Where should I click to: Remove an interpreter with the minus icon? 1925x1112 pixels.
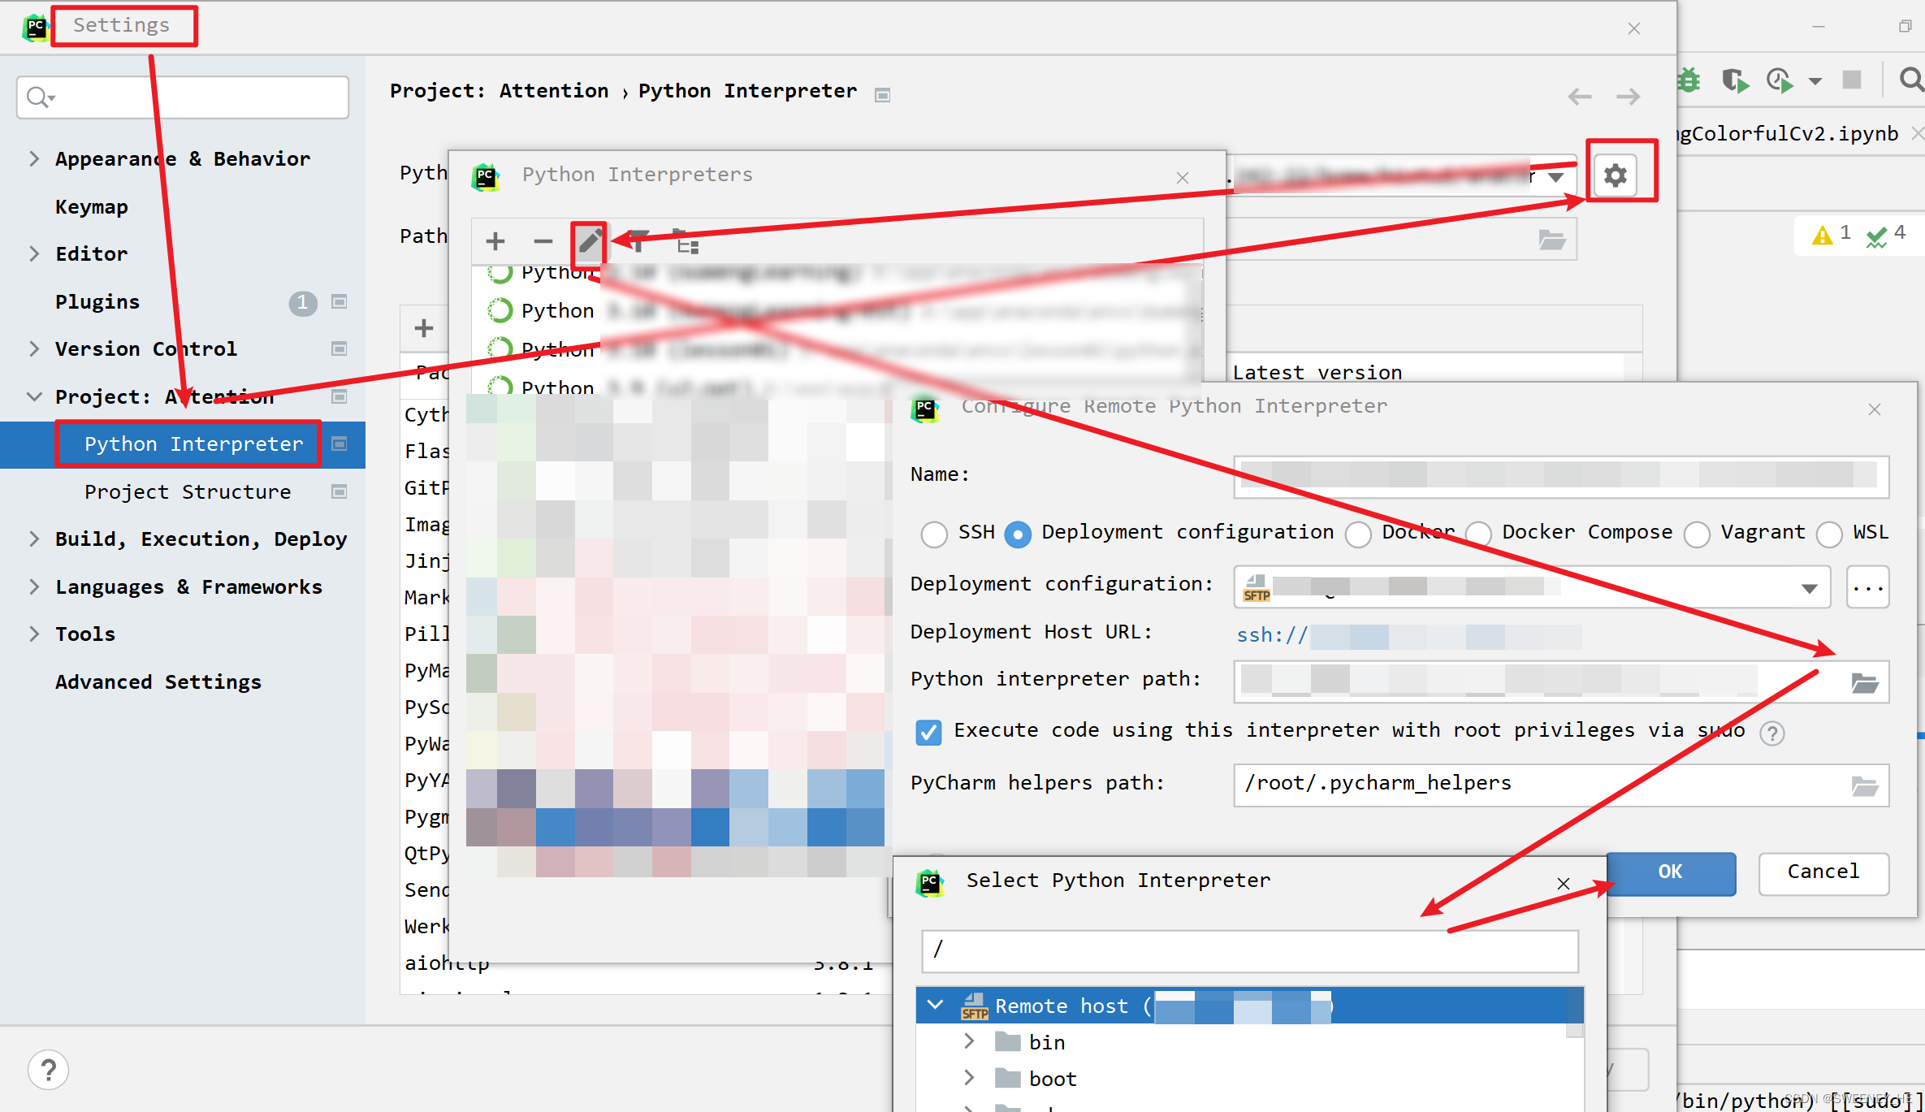pos(543,241)
